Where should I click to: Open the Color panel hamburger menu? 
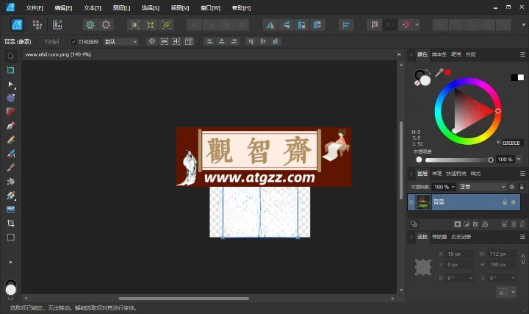pyautogui.click(x=522, y=54)
